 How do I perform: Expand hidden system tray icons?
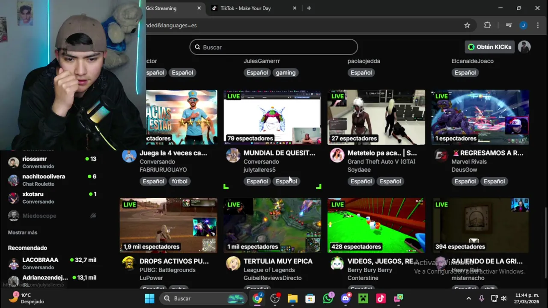(x=468, y=298)
